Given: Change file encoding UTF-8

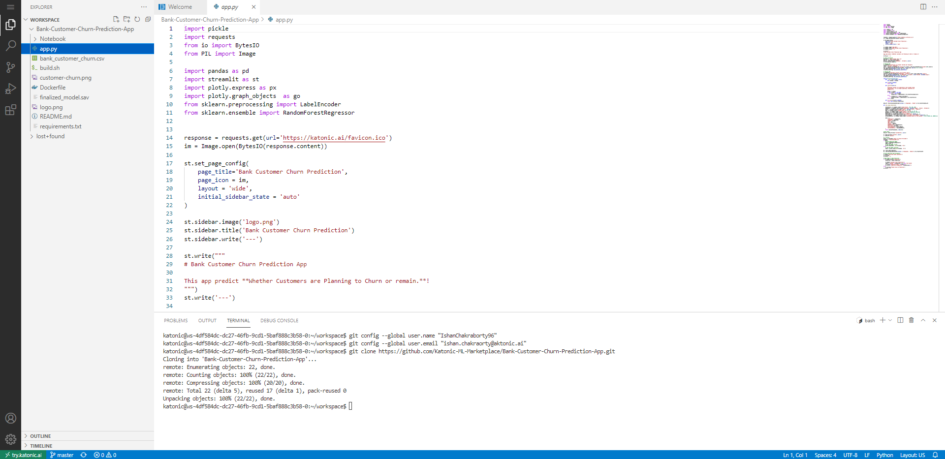Looking at the screenshot, I should coord(850,455).
